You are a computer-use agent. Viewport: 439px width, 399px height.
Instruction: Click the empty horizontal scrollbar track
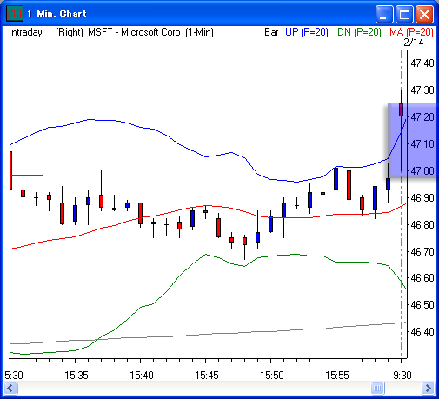[x=194, y=388]
